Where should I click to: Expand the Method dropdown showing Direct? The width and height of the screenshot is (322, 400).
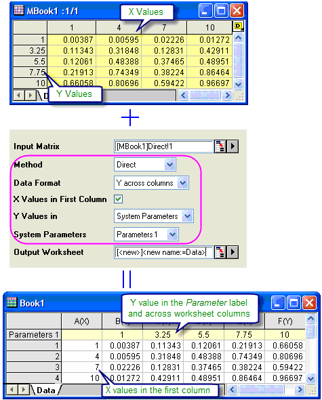coord(169,165)
